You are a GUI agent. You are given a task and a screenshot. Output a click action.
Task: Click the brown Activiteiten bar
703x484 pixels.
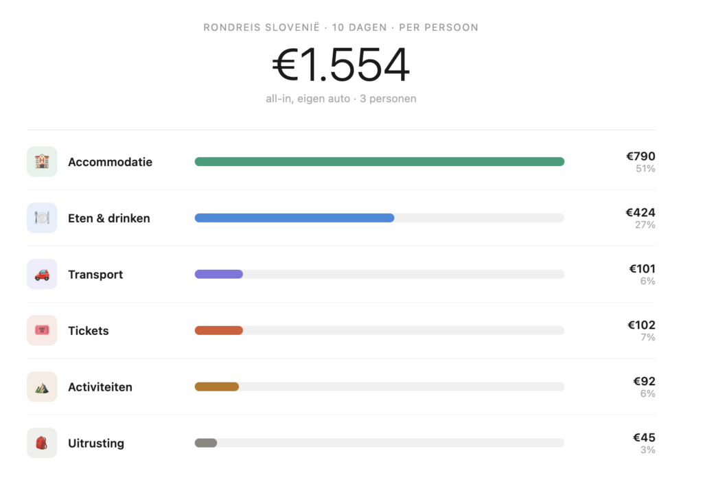pyautogui.click(x=216, y=387)
